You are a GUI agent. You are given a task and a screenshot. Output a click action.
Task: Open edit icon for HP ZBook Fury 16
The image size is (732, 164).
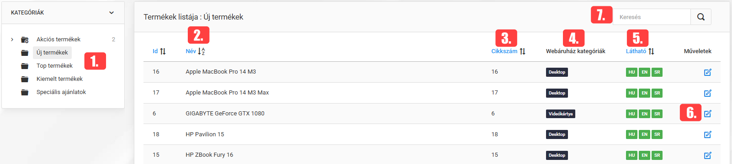click(708, 155)
